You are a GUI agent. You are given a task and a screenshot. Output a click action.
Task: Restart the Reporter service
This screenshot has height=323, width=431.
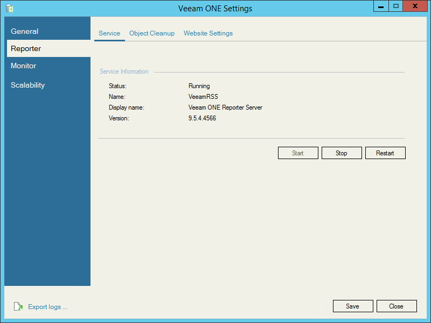click(385, 153)
